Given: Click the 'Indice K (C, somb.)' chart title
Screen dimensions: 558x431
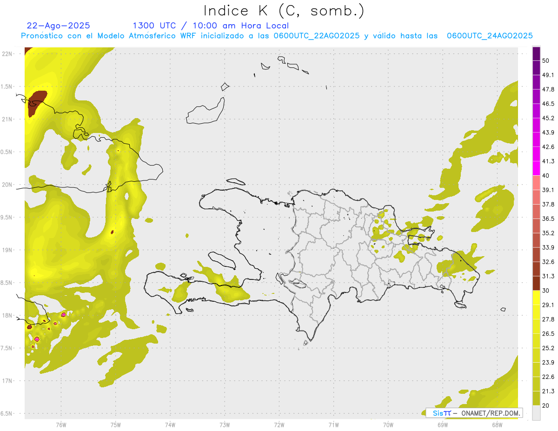Looking at the screenshot, I should coord(284,11).
